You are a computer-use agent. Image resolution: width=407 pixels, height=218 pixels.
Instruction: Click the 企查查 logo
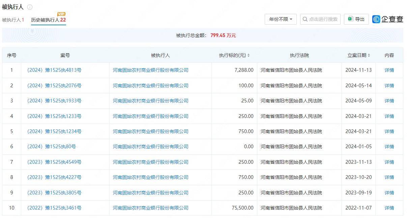387,19
